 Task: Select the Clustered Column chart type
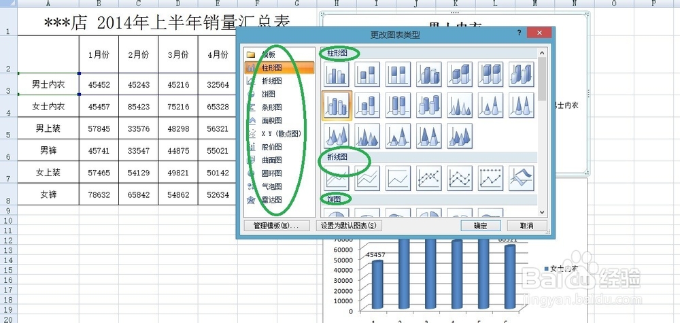click(x=336, y=73)
